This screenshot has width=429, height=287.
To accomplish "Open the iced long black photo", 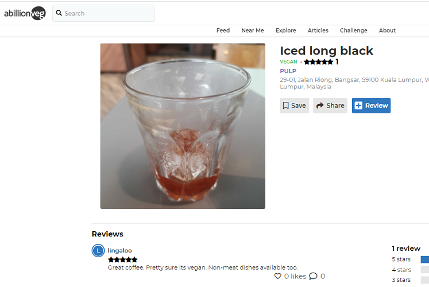I will [x=183, y=126].
